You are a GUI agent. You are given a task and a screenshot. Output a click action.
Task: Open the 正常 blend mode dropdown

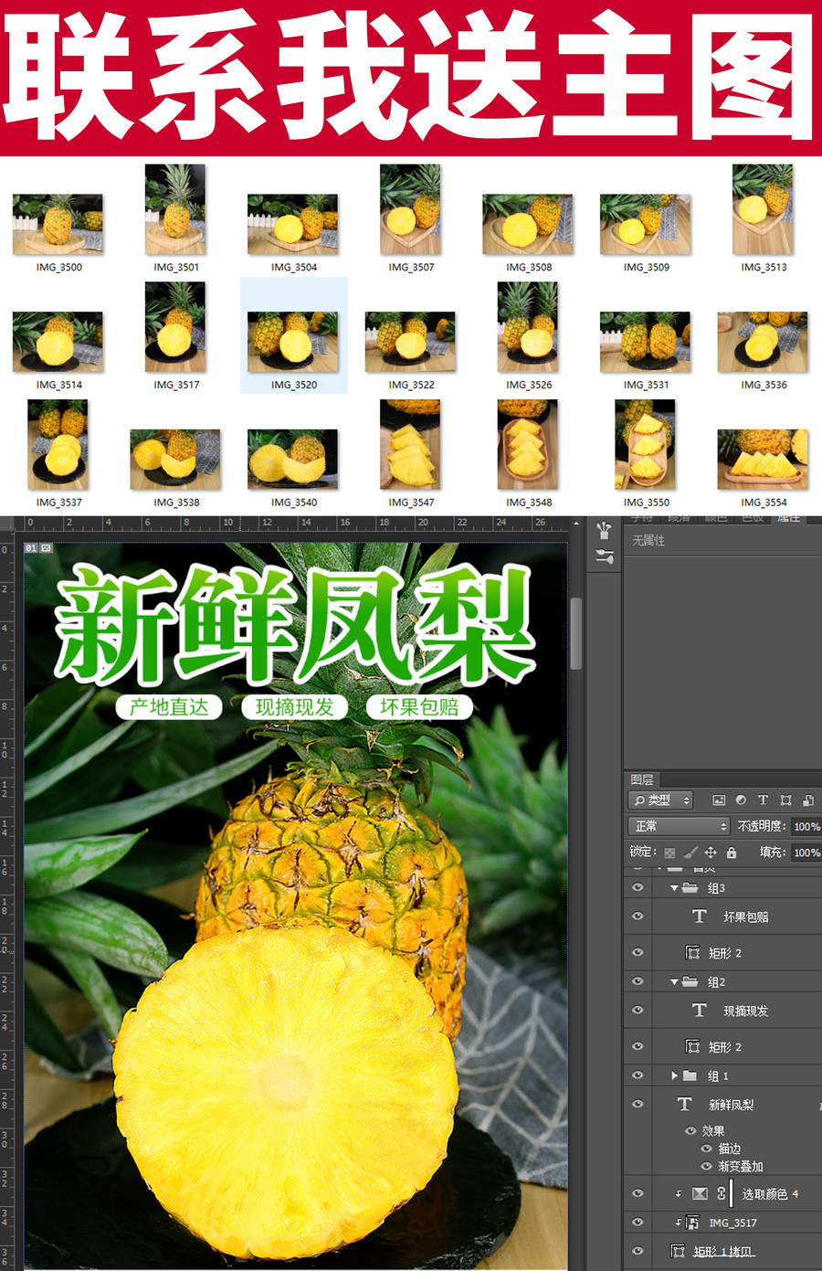tap(679, 826)
